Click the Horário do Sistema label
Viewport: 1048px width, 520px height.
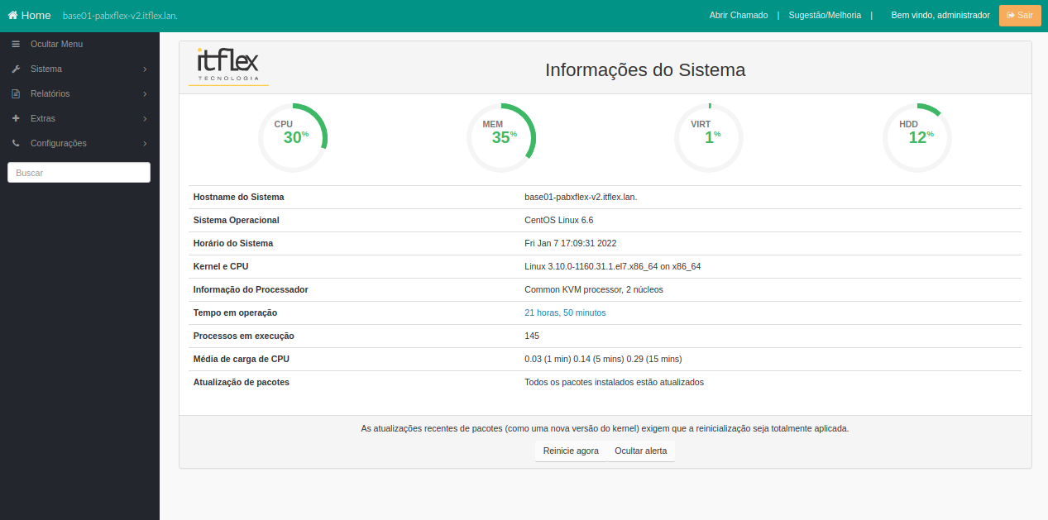tap(232, 244)
